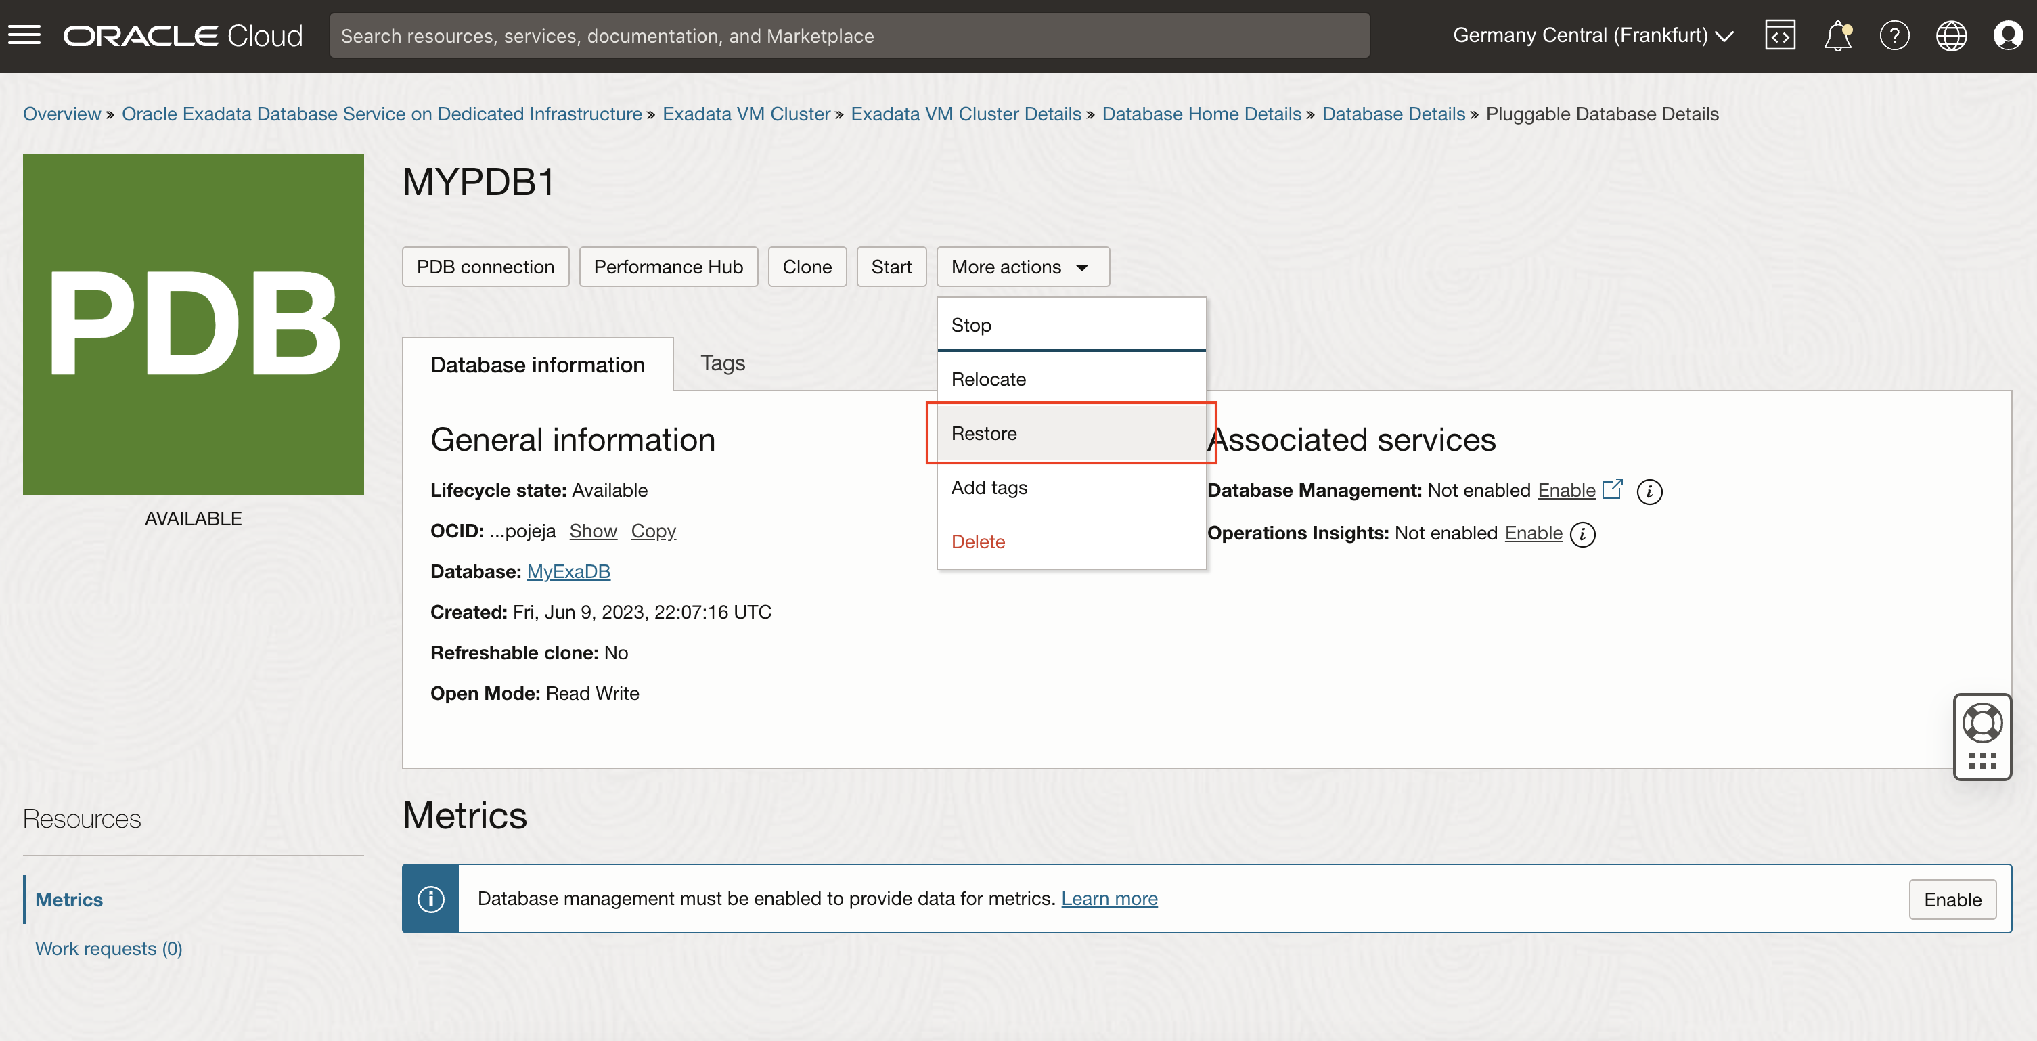2037x1041 pixels.
Task: Expand the Germany Central (Frankfurt) region selector
Action: [1592, 36]
